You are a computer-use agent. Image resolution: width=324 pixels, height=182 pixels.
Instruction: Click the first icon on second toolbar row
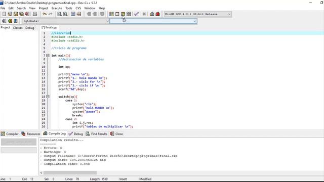(4, 21)
